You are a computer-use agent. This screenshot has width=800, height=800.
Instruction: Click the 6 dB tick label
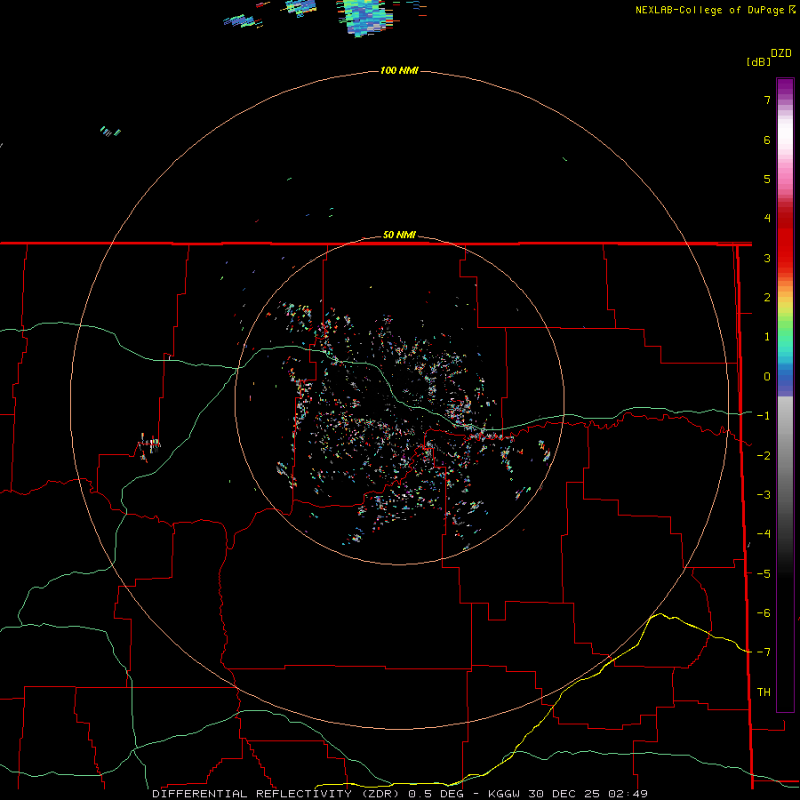click(x=767, y=140)
